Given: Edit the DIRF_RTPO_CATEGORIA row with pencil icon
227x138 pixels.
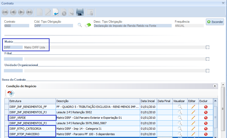Looking at the screenshot, I should (x=193, y=128).
